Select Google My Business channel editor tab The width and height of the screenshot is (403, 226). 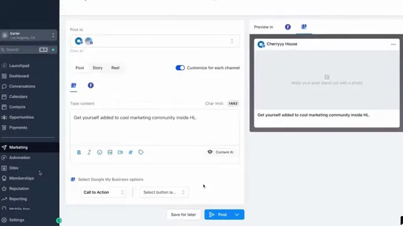pos(74,85)
